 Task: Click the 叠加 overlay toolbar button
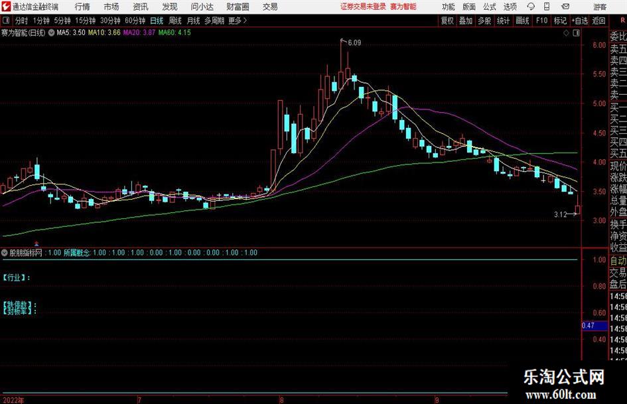466,21
